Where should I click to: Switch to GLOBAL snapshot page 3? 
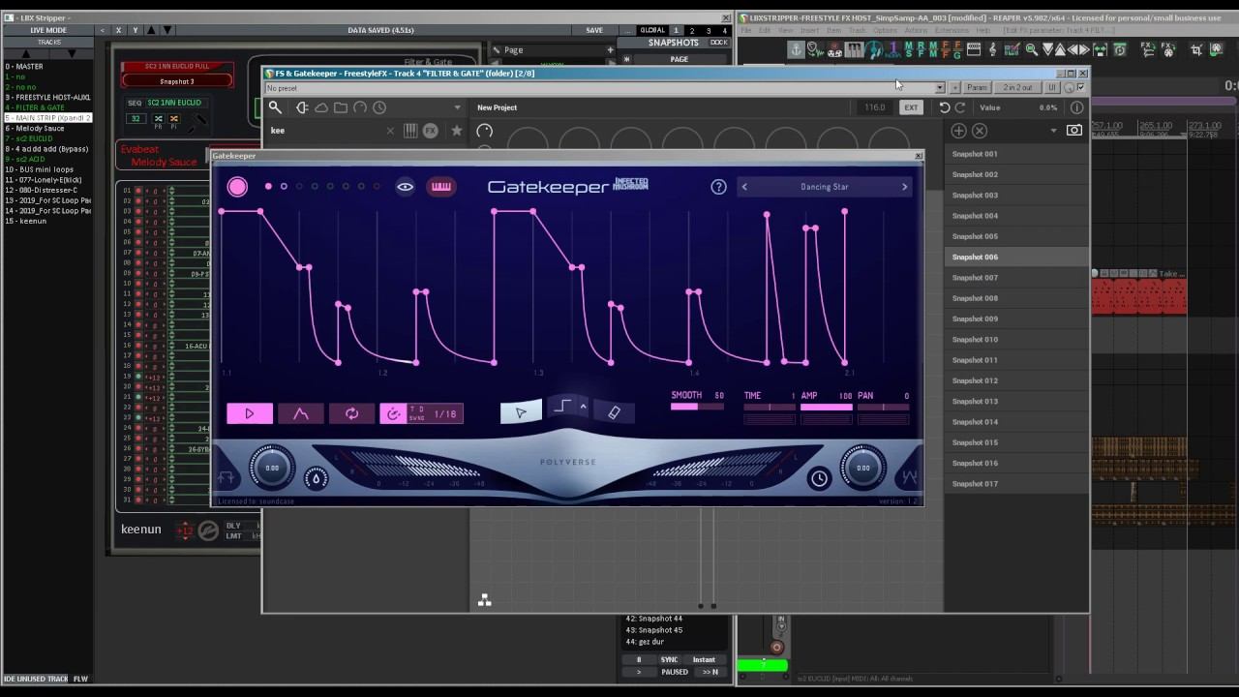point(708,31)
